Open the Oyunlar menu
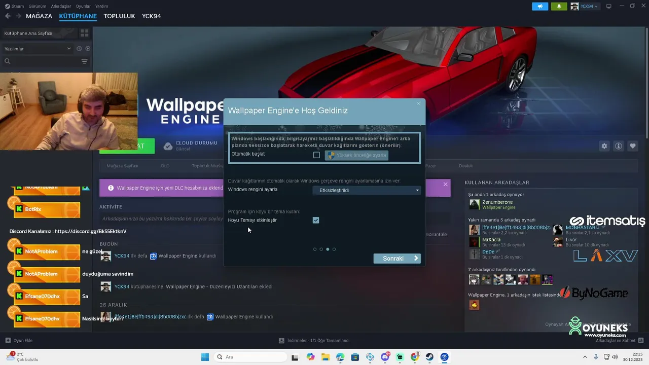The width and height of the screenshot is (649, 365). point(83,6)
